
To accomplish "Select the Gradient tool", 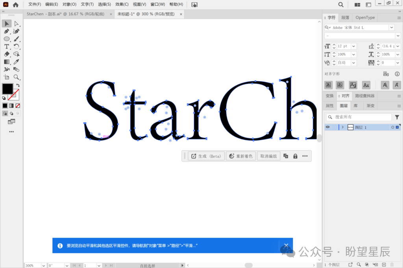I will (x=7, y=62).
